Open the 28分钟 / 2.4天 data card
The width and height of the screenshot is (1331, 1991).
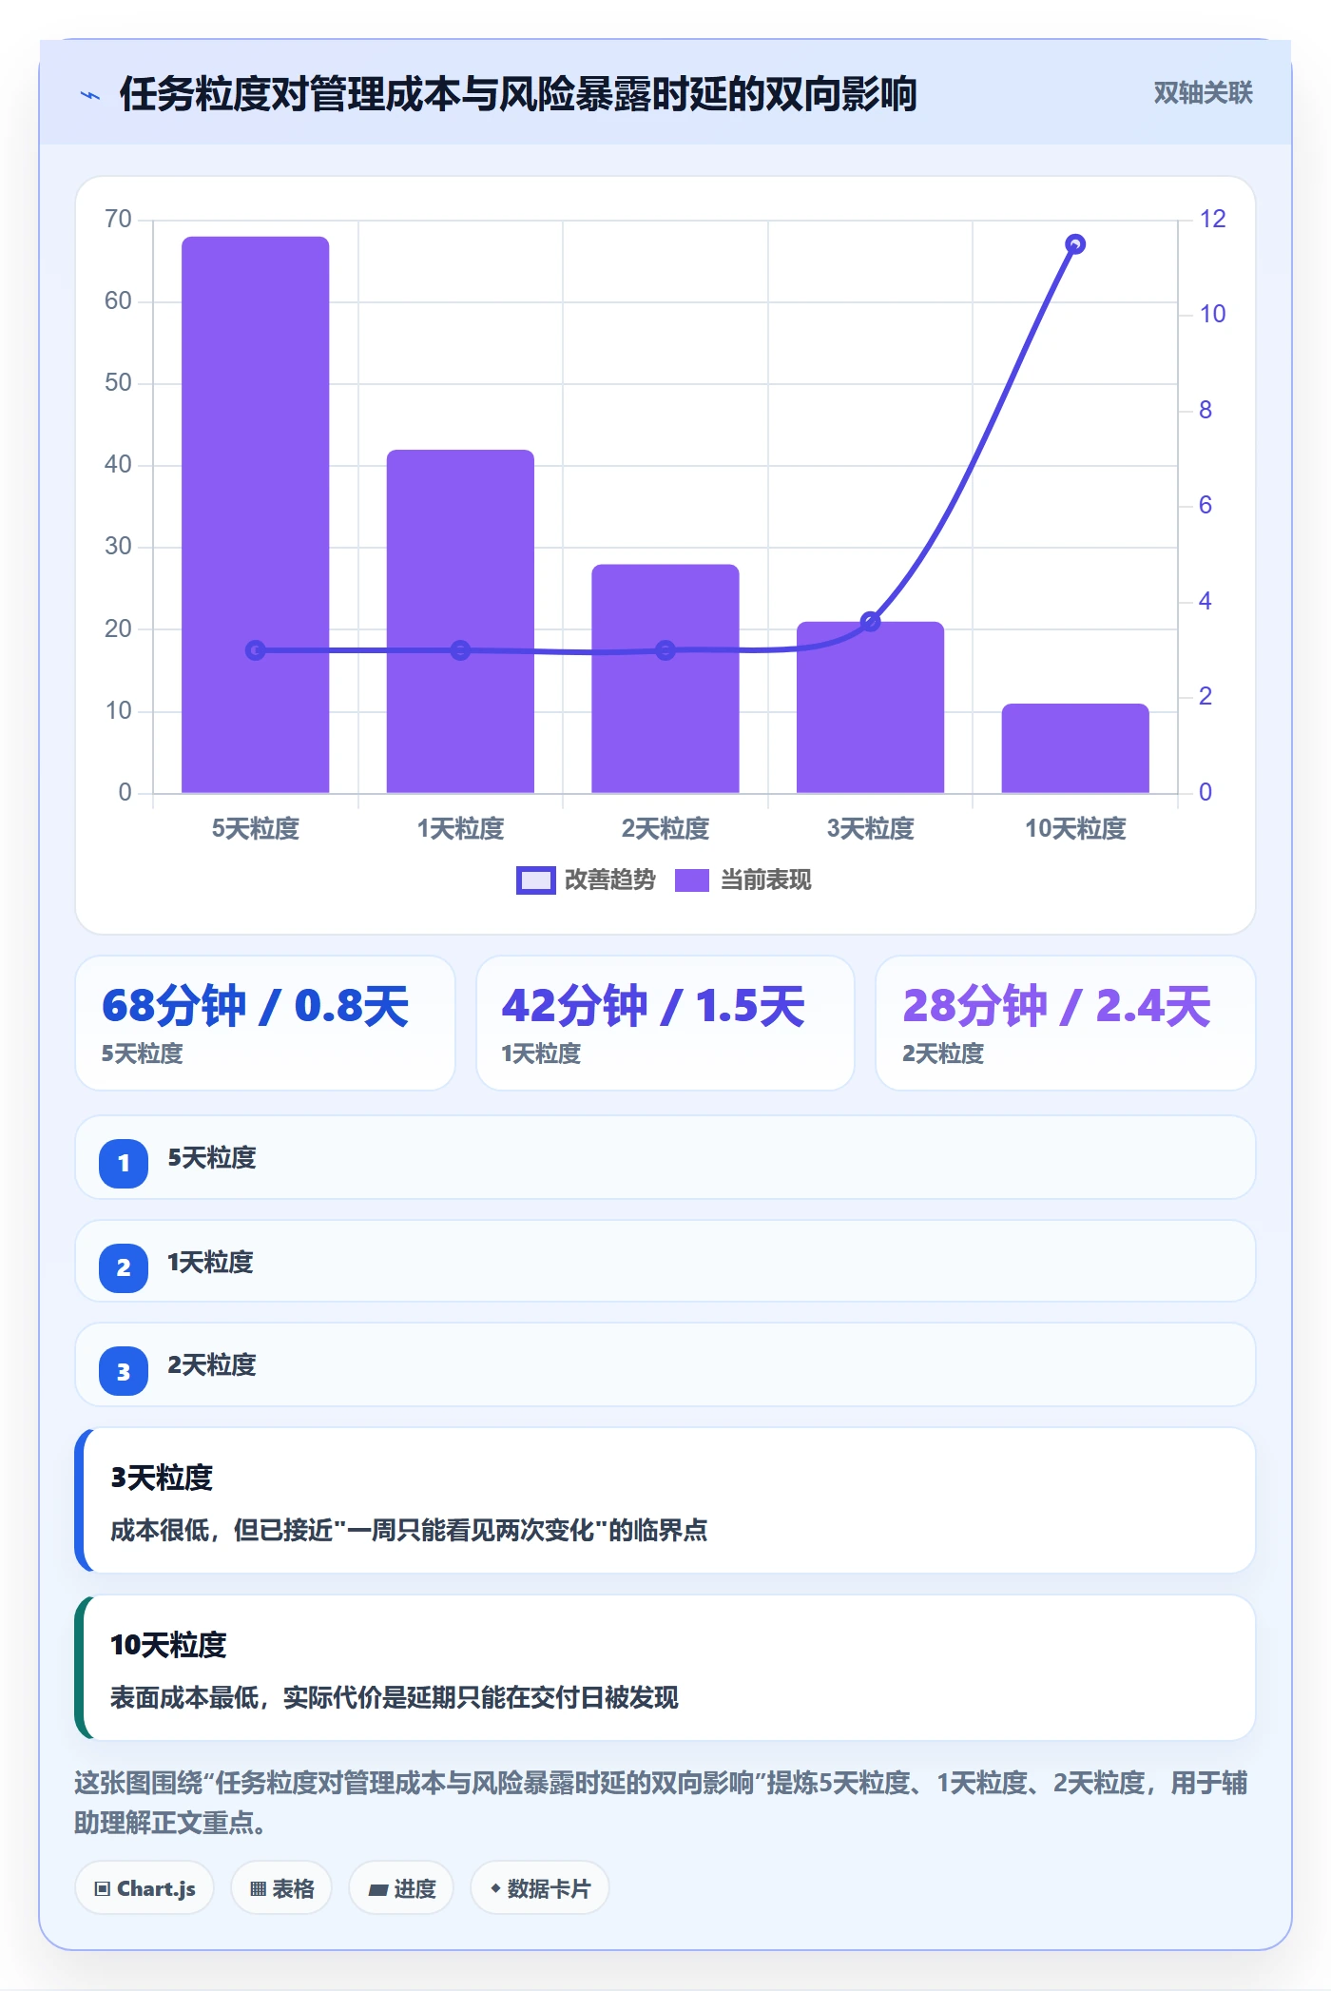1065,1023
